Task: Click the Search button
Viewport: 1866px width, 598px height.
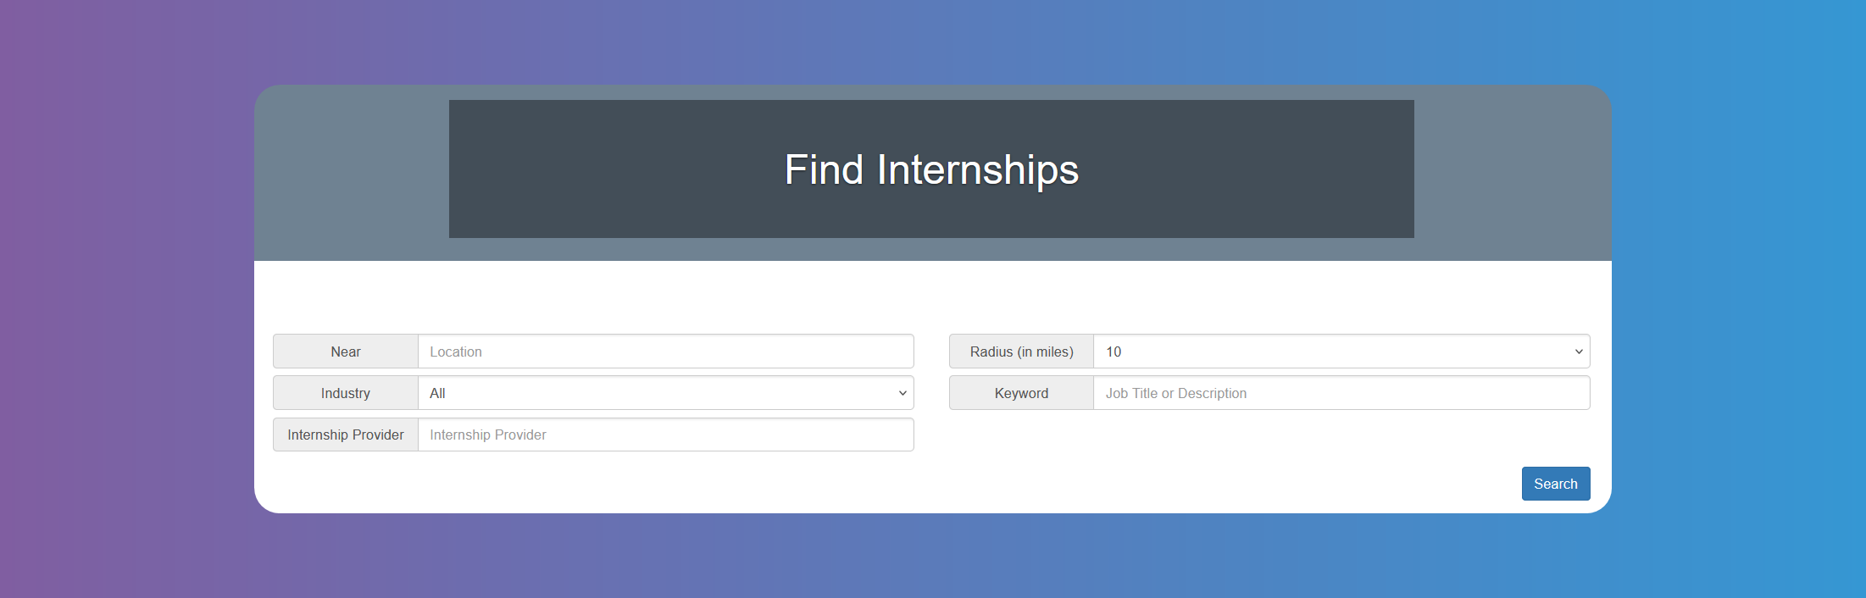Action: (1555, 483)
